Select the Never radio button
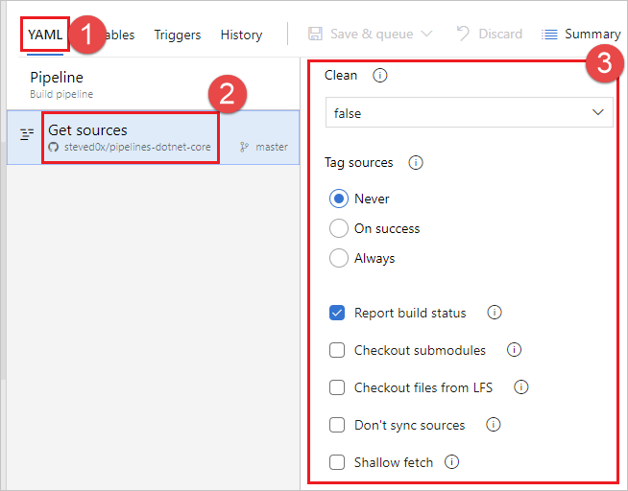This screenshot has width=628, height=491. (338, 199)
